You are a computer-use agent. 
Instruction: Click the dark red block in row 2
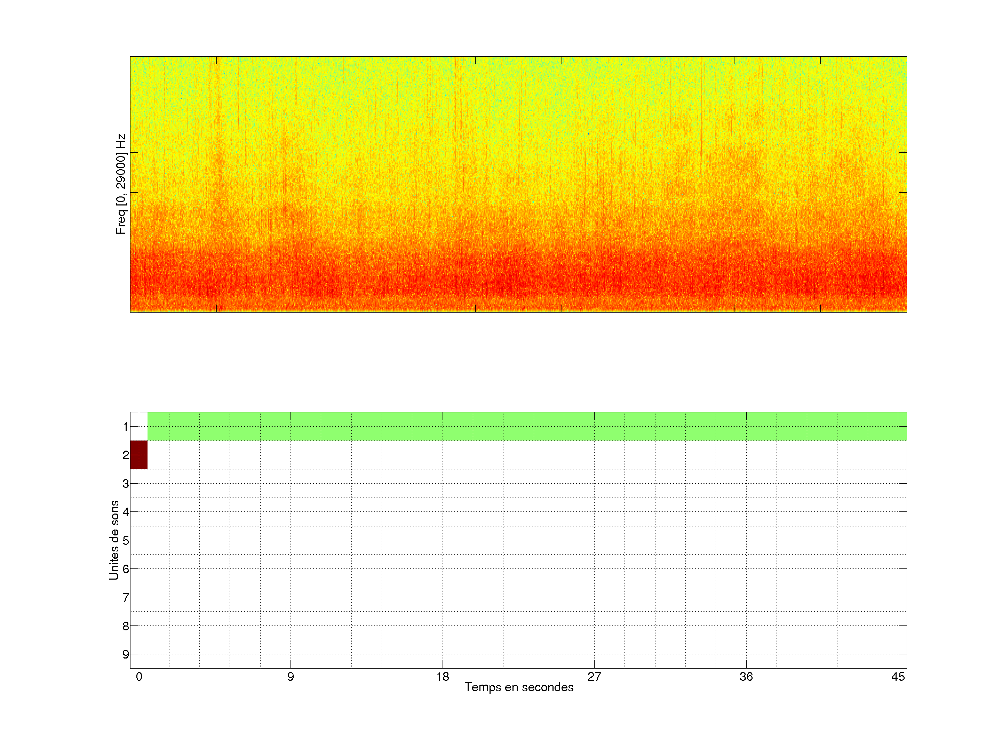coord(138,454)
